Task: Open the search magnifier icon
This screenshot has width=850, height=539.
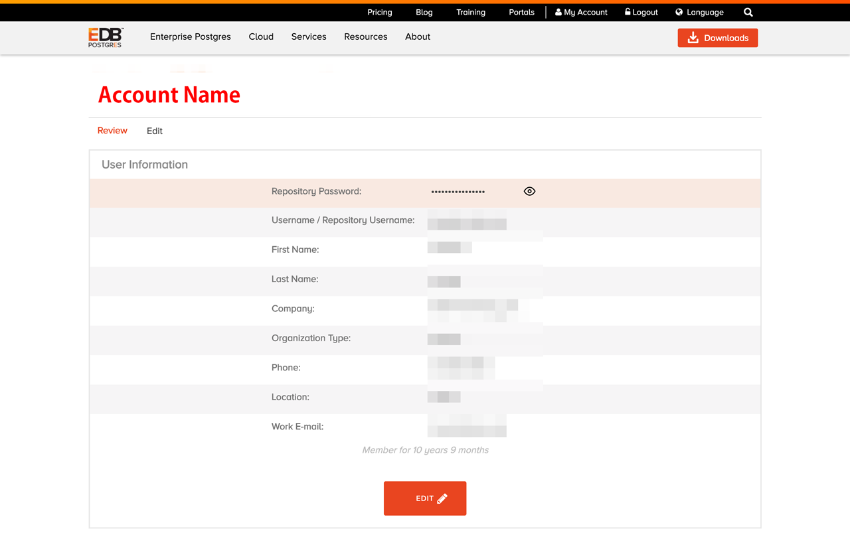Action: click(x=748, y=12)
